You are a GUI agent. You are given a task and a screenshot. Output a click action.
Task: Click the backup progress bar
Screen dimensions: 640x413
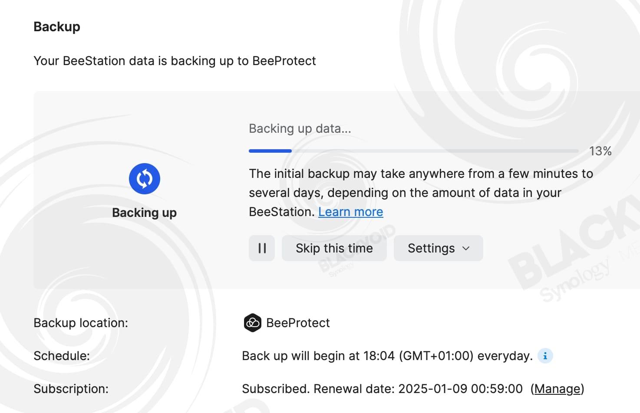coord(413,151)
